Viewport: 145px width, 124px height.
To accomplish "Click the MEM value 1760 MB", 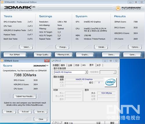I will (x=87, y=35).
